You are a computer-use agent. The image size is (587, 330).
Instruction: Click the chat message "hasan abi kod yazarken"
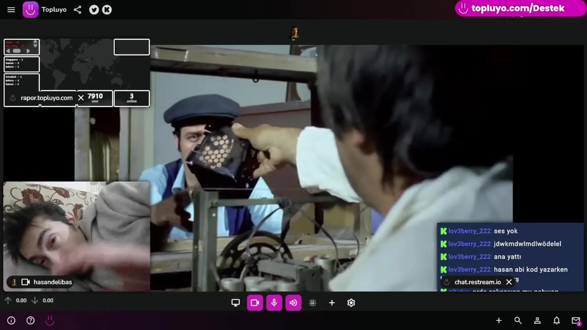(531, 269)
